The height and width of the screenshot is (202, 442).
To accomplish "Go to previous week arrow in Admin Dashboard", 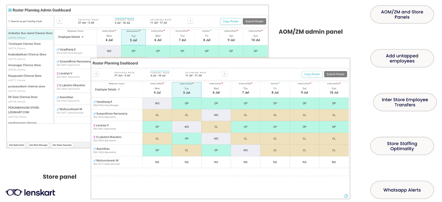I will click(60, 21).
